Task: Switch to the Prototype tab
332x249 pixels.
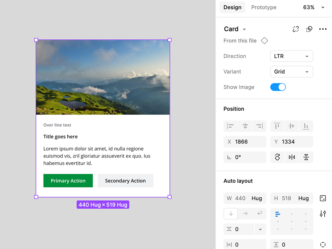Action: [x=264, y=7]
